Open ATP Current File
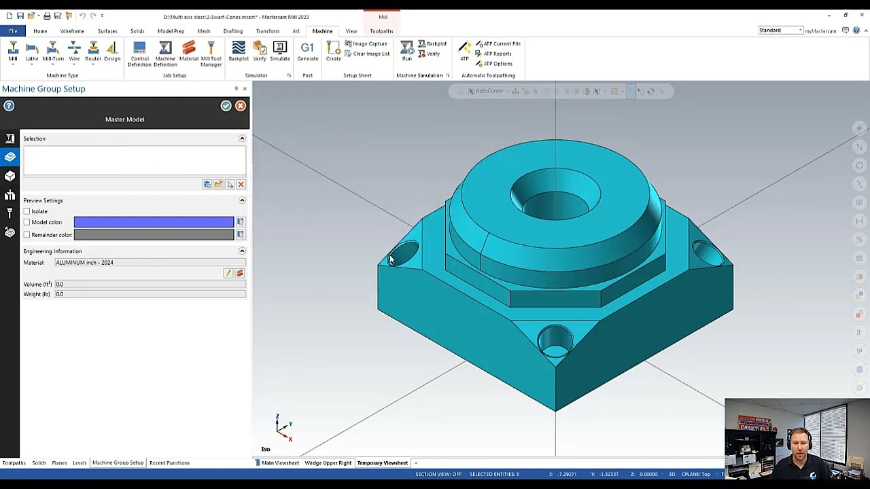This screenshot has width=870, height=489. click(498, 43)
